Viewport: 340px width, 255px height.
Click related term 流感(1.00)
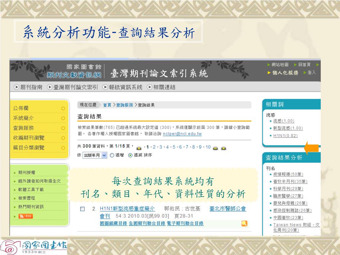point(284,121)
